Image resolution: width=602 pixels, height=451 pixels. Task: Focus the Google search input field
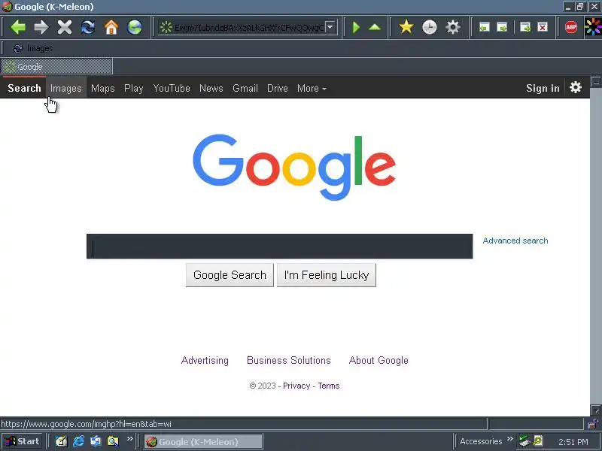click(x=279, y=247)
